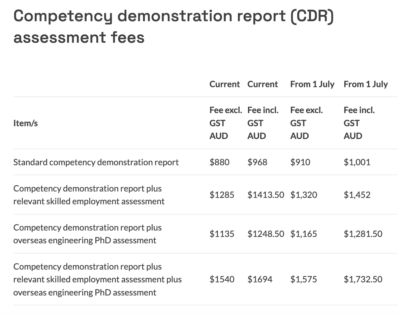Select the $1413.50 fee cell
The width and height of the screenshot is (403, 315).
click(x=266, y=195)
